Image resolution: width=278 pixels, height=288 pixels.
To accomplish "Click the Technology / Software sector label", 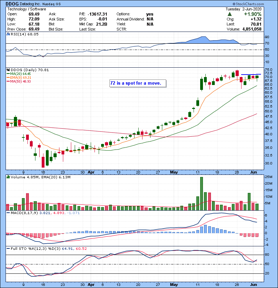I will pos(27,9).
